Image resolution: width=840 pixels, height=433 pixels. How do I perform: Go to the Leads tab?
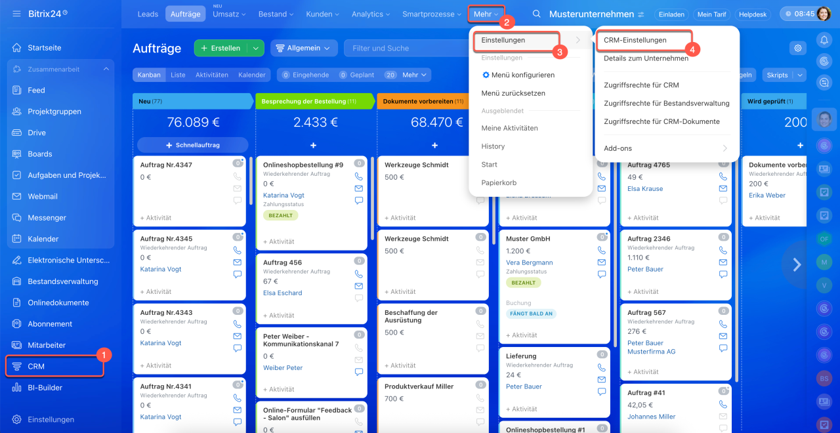click(148, 14)
